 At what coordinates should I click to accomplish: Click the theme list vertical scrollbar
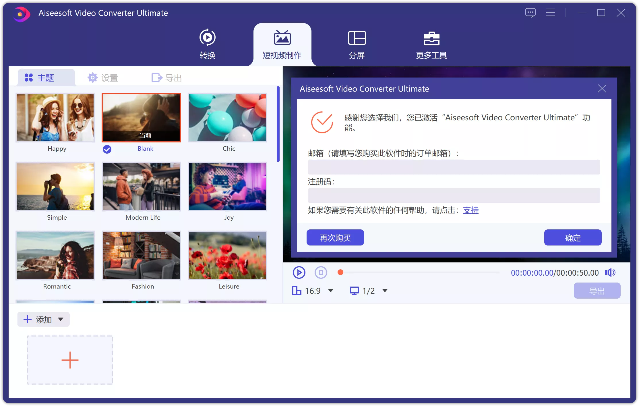(278, 124)
